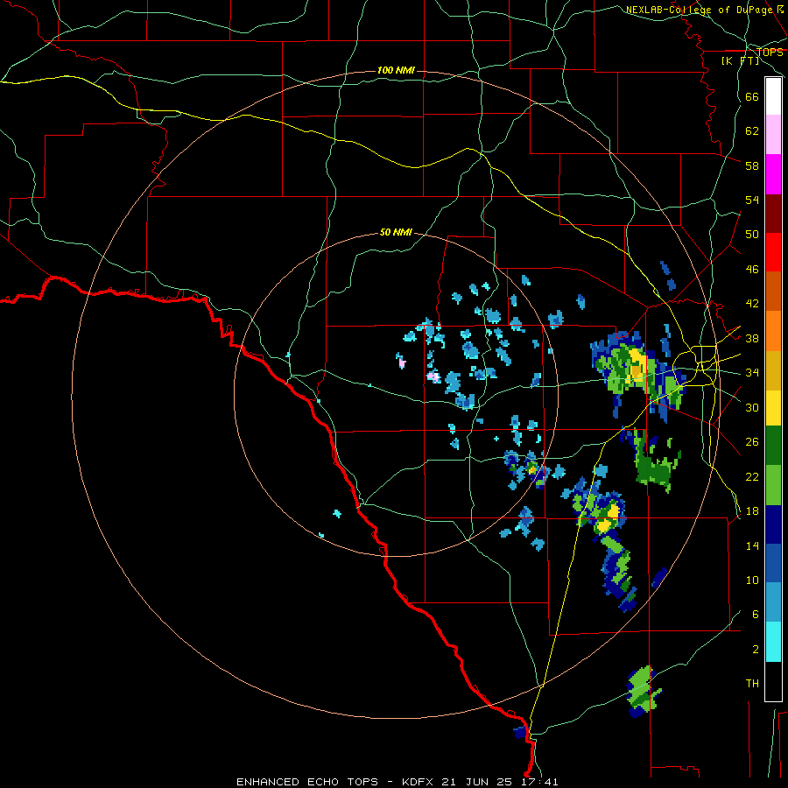Click the legend value 46
The image size is (788, 788).
(x=752, y=270)
